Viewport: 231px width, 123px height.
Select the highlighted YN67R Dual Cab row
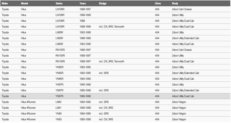(x=115, y=96)
